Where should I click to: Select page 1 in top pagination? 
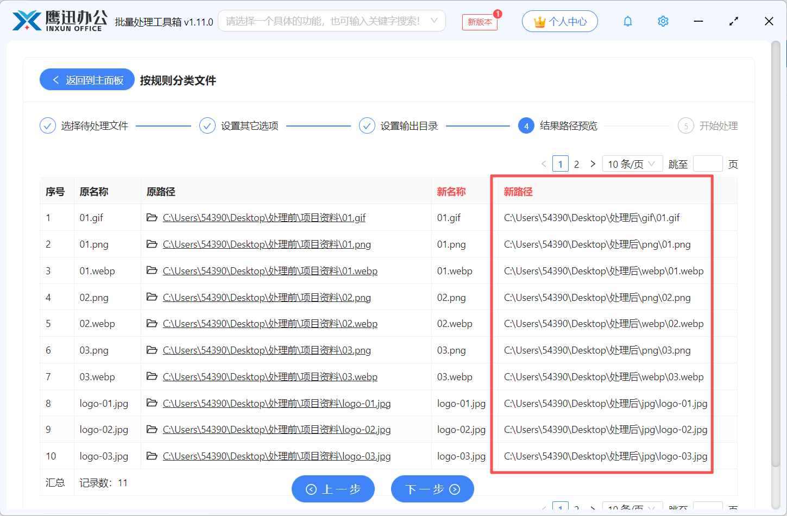[561, 163]
